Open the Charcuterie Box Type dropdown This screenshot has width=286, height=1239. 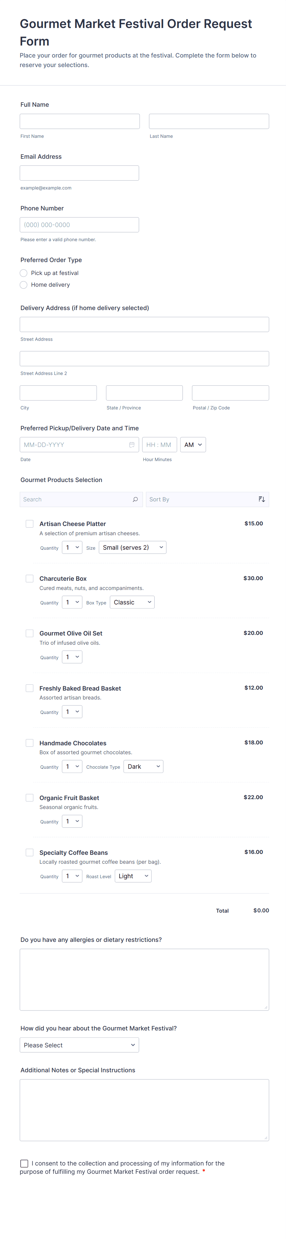[x=132, y=602]
